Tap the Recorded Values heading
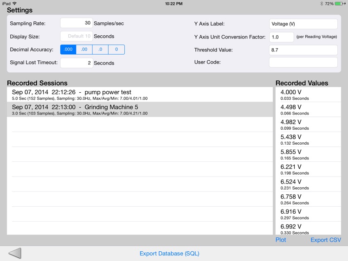 point(302,83)
